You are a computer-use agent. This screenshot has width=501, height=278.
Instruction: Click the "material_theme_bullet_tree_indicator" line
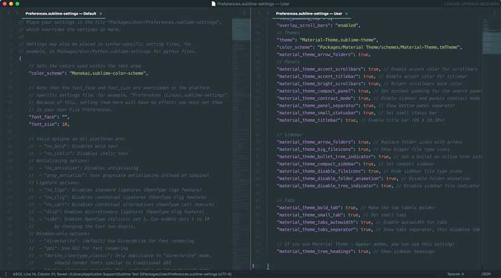379,157
